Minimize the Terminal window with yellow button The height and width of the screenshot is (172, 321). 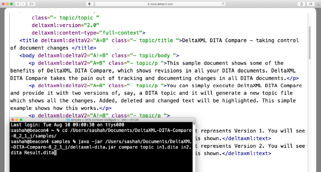coord(17,120)
